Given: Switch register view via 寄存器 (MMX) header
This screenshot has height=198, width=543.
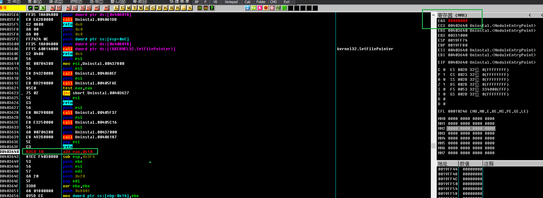Looking at the screenshot, I should click(452, 15).
